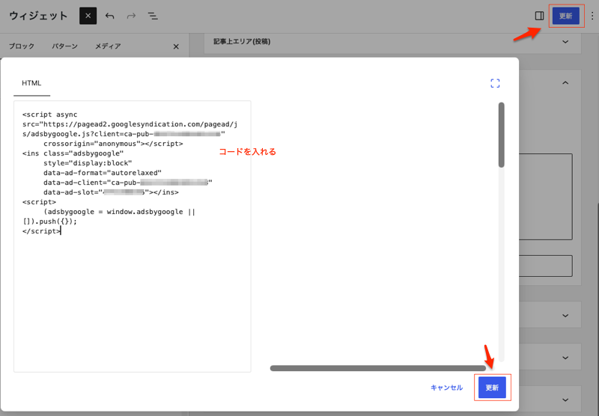The width and height of the screenshot is (599, 416).
Task: Undo the last change
Action: click(110, 16)
